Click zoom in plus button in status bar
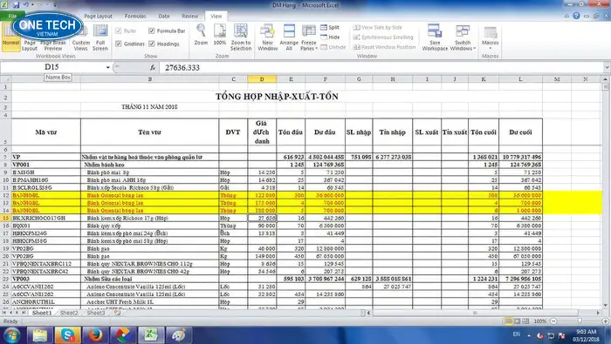The width and height of the screenshot is (611, 344). 605,321
